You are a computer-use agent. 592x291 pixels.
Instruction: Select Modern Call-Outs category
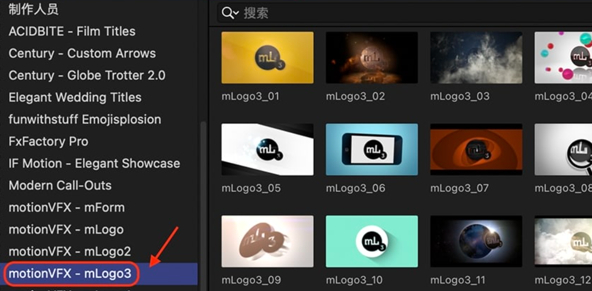tap(60, 185)
